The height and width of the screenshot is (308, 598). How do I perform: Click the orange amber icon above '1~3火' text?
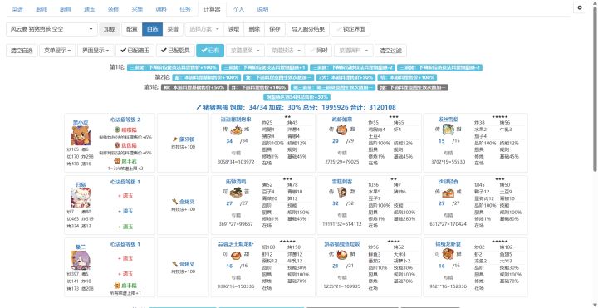(x=117, y=161)
